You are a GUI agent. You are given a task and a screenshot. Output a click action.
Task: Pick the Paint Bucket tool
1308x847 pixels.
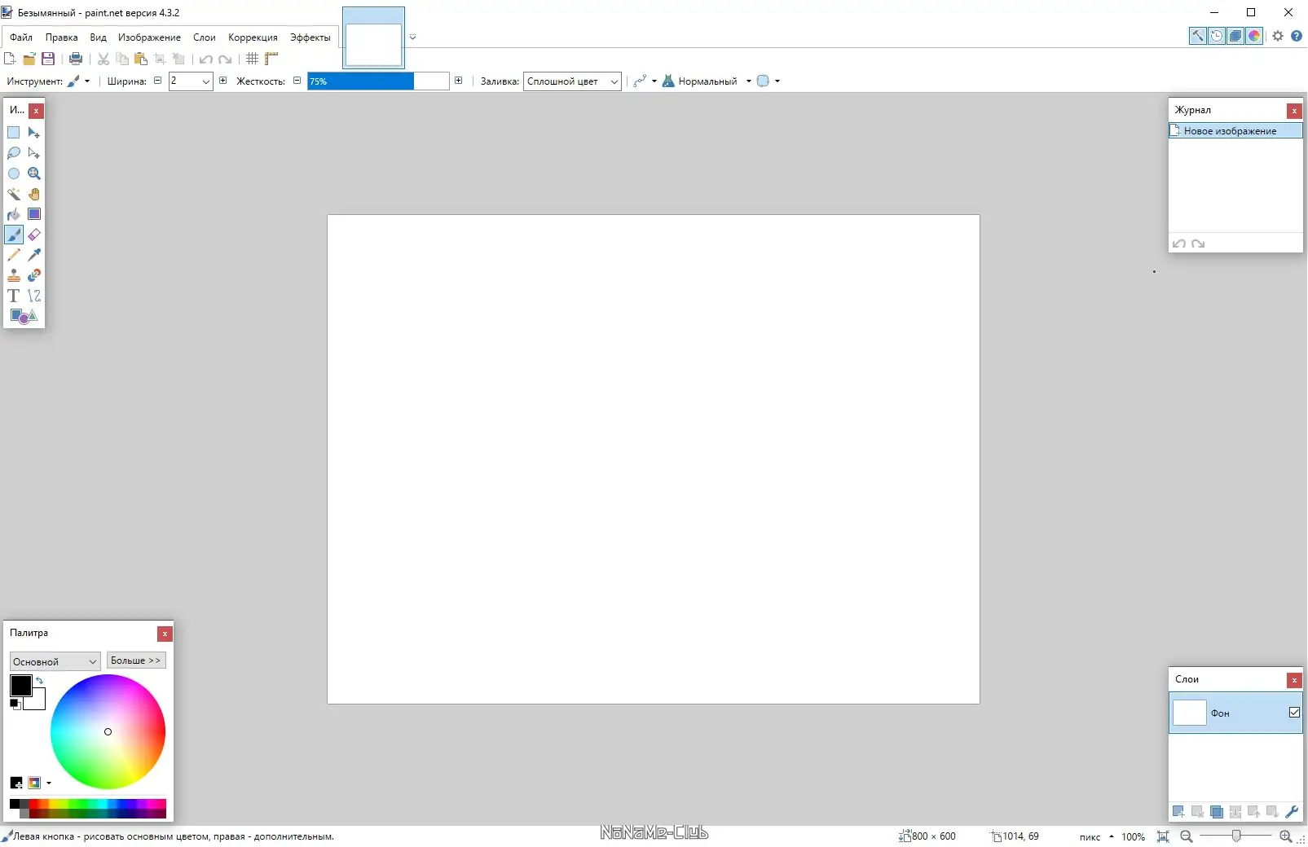click(x=14, y=214)
